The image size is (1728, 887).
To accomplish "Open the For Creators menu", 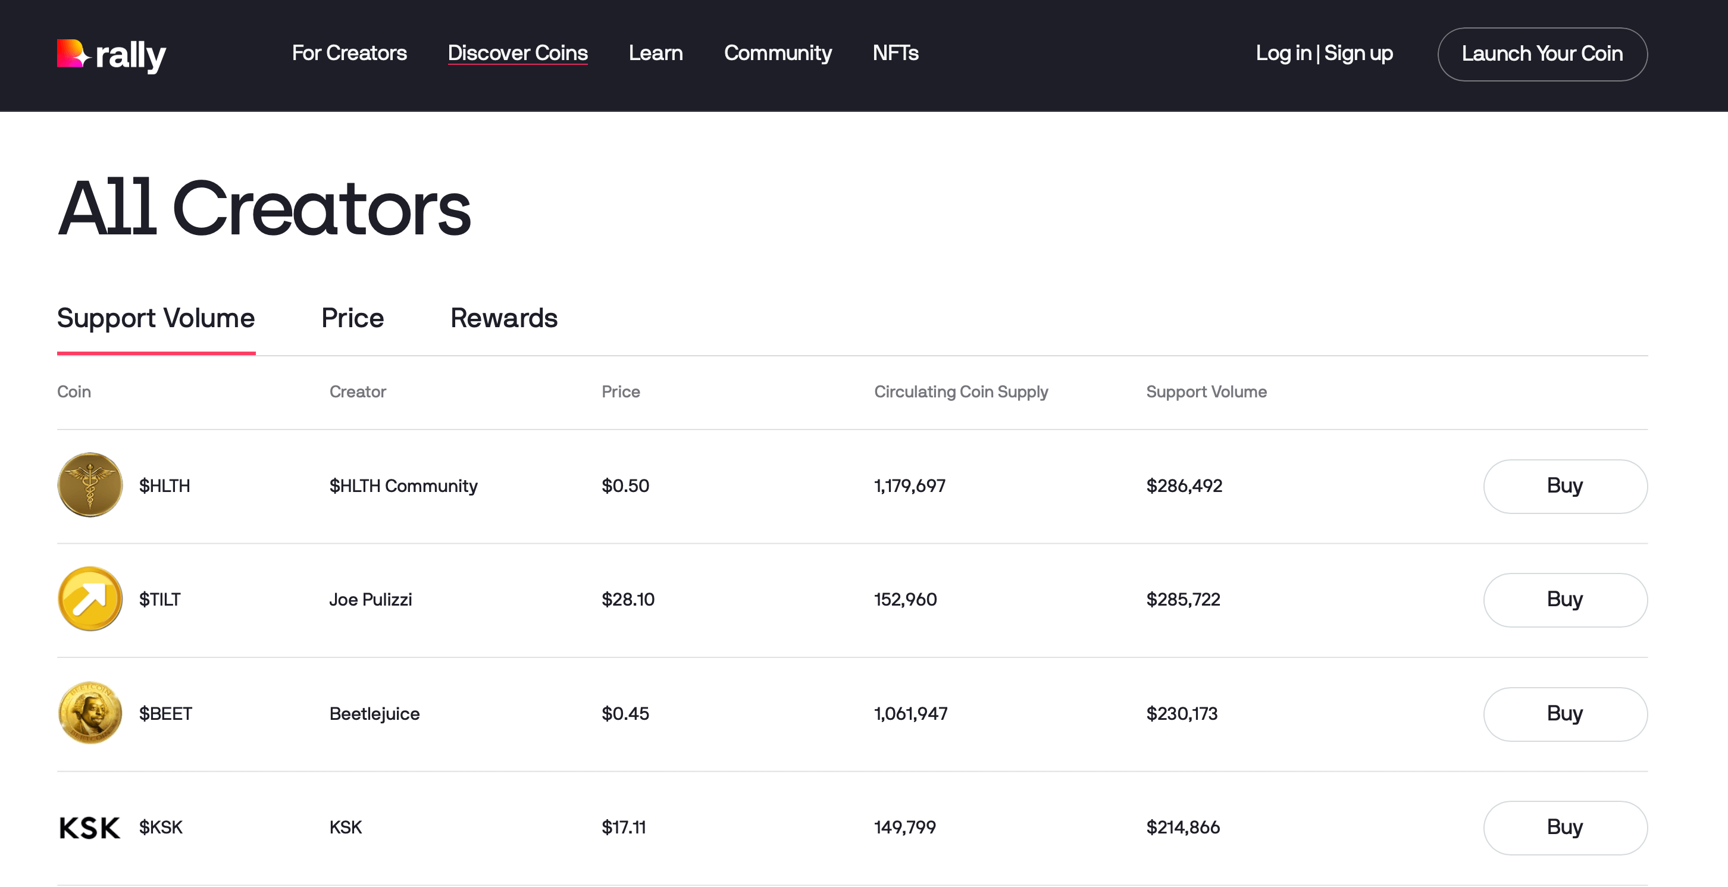I will click(349, 53).
